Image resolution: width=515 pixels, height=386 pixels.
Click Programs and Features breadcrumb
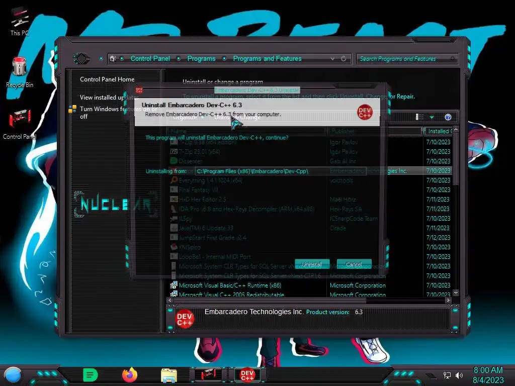coord(267,58)
